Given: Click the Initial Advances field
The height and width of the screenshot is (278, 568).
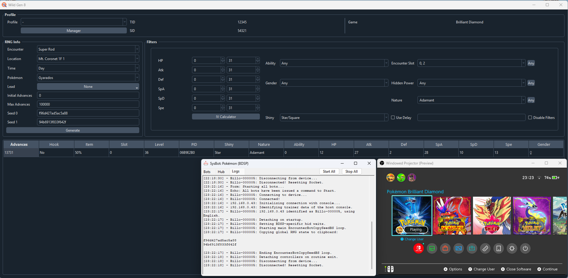Looking at the screenshot, I should pos(88,95).
